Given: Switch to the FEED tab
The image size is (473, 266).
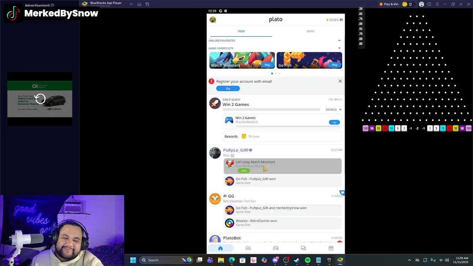Looking at the screenshot, I should click(241, 31).
